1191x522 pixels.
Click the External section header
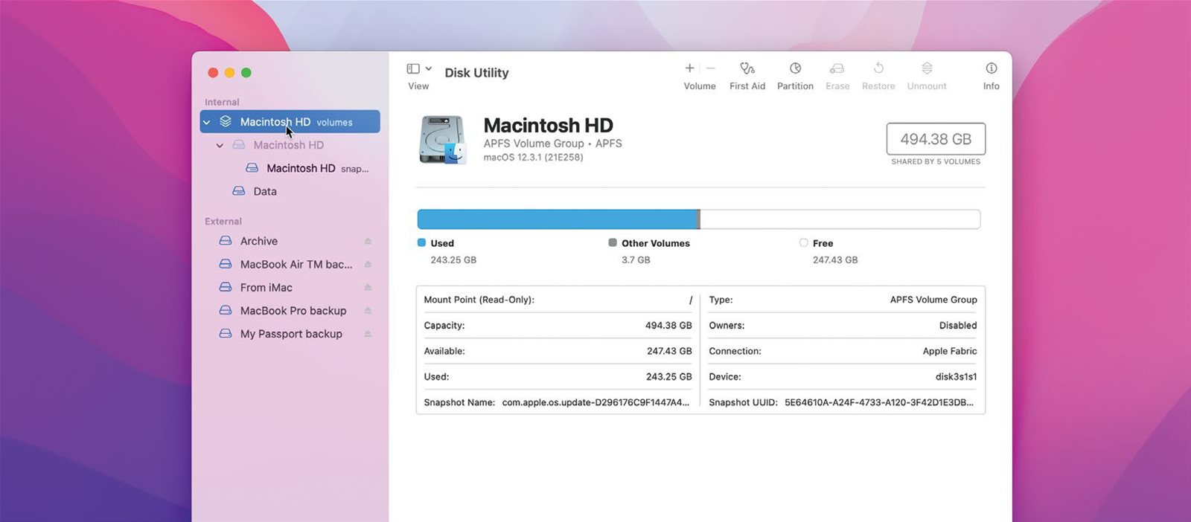point(223,221)
